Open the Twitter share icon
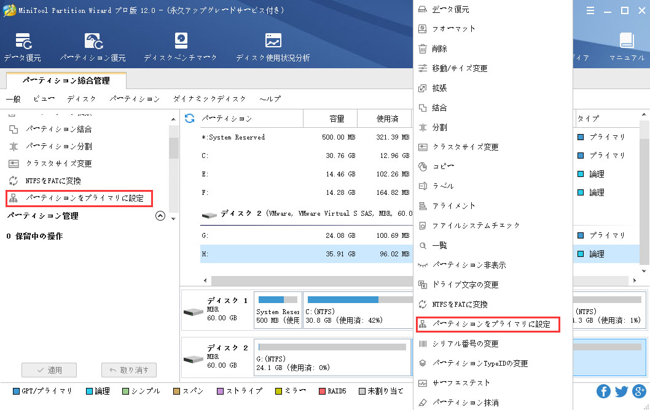Viewport: 650px width, 410px height. point(621,391)
